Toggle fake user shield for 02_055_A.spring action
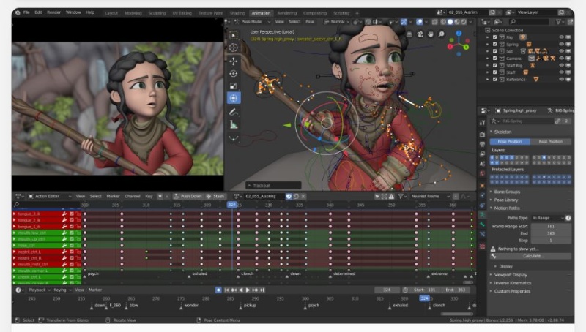 click(x=289, y=196)
